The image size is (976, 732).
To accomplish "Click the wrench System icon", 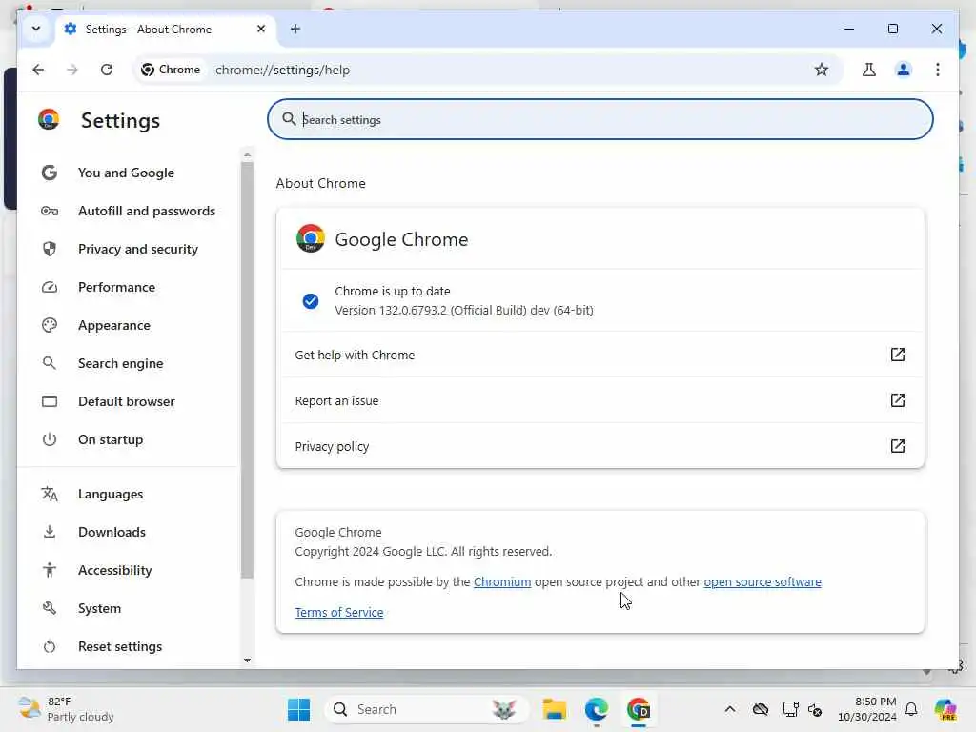I will 50,608.
